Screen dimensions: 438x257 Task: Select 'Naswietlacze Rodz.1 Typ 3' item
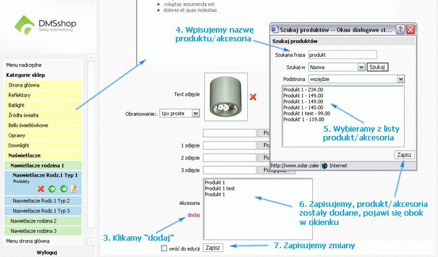(43, 211)
